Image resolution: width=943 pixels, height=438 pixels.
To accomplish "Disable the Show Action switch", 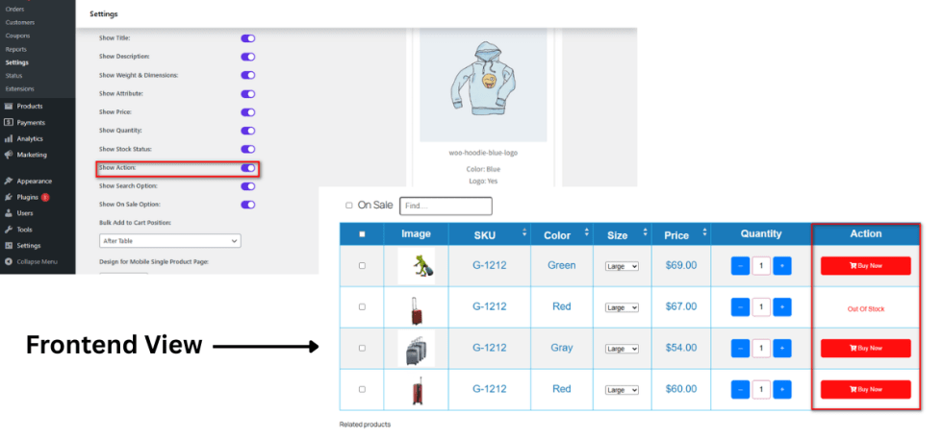I will point(248,168).
